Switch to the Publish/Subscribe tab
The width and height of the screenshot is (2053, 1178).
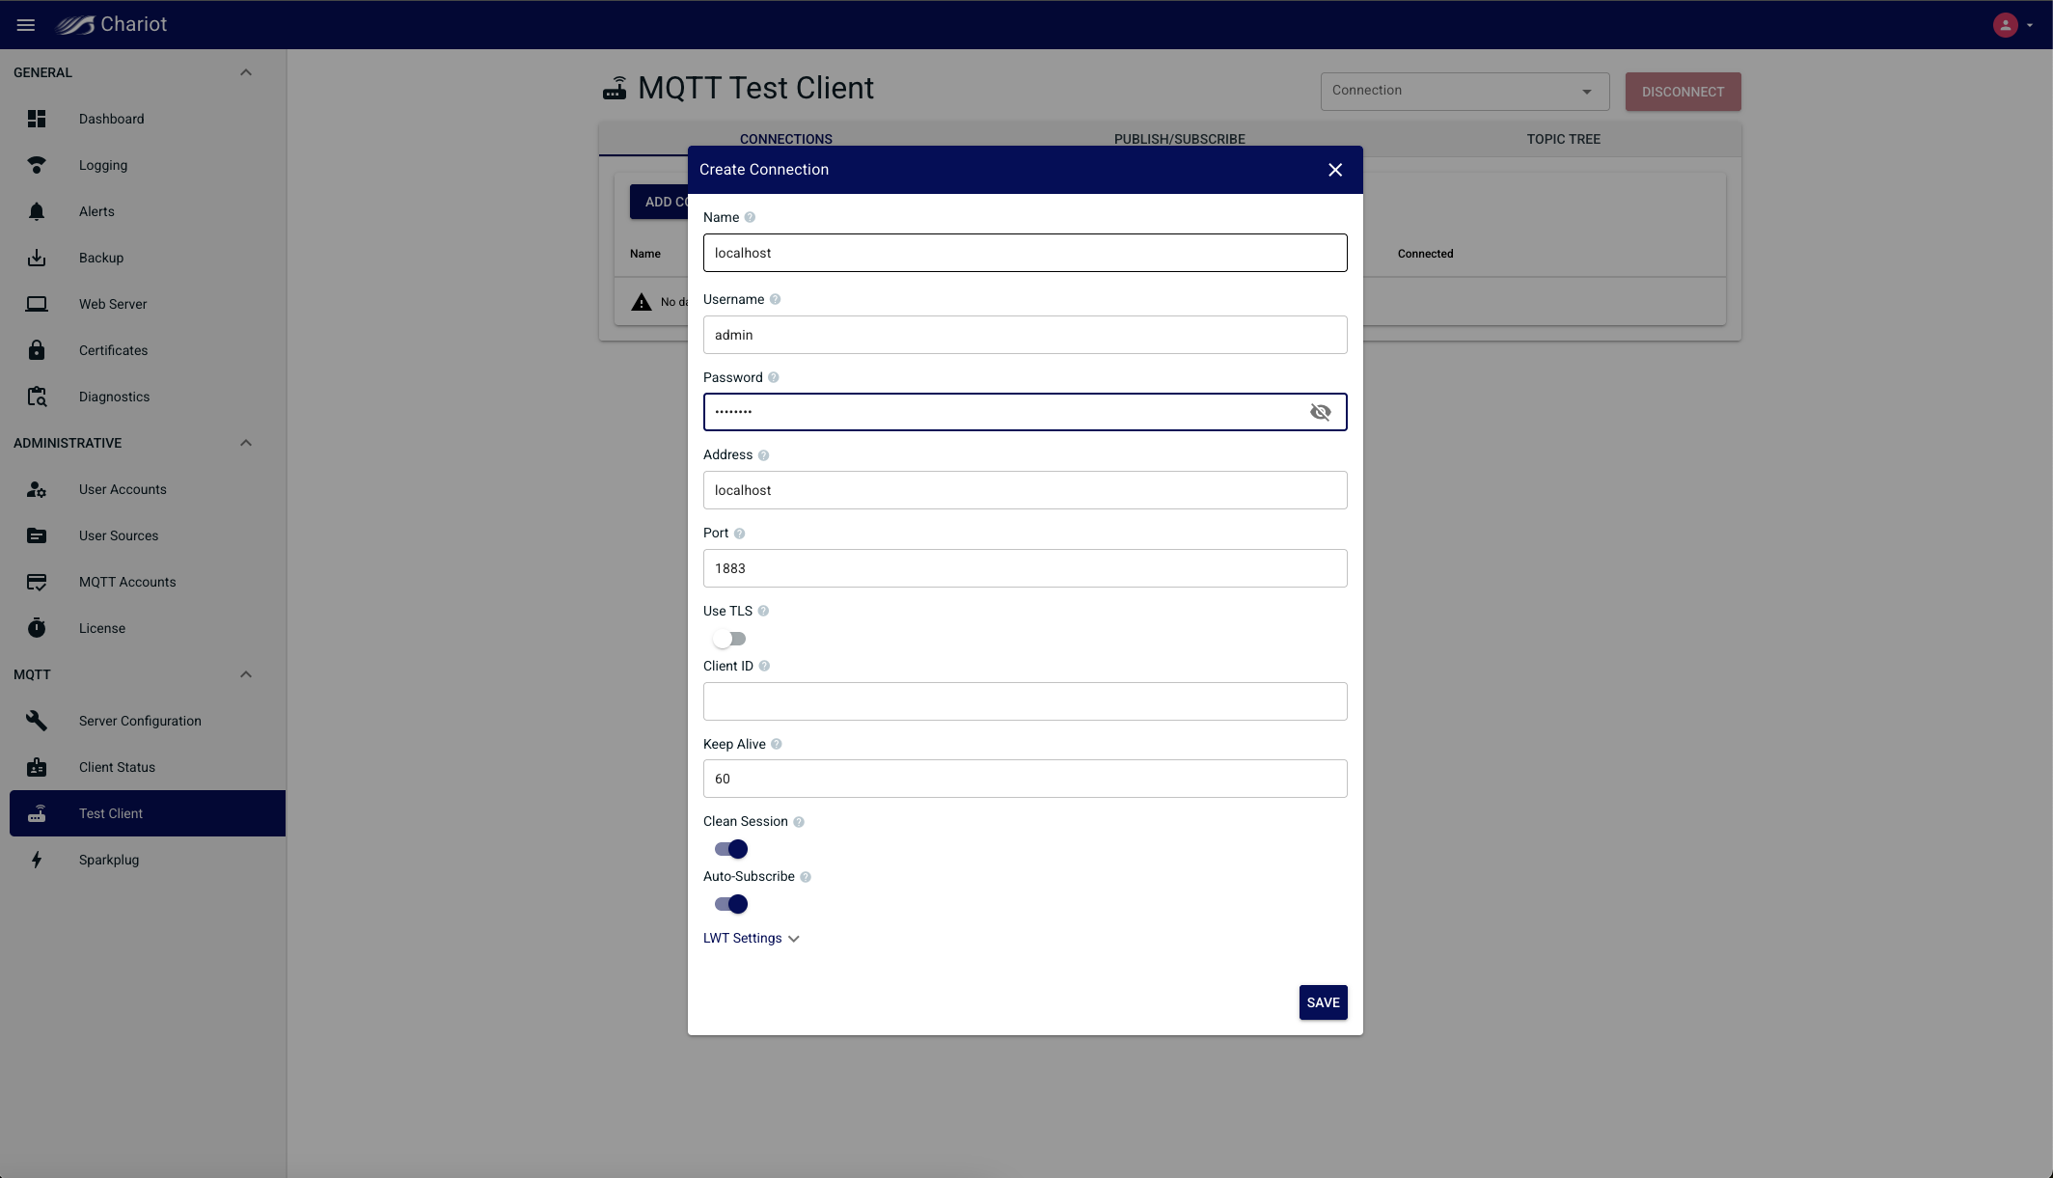[x=1179, y=139]
